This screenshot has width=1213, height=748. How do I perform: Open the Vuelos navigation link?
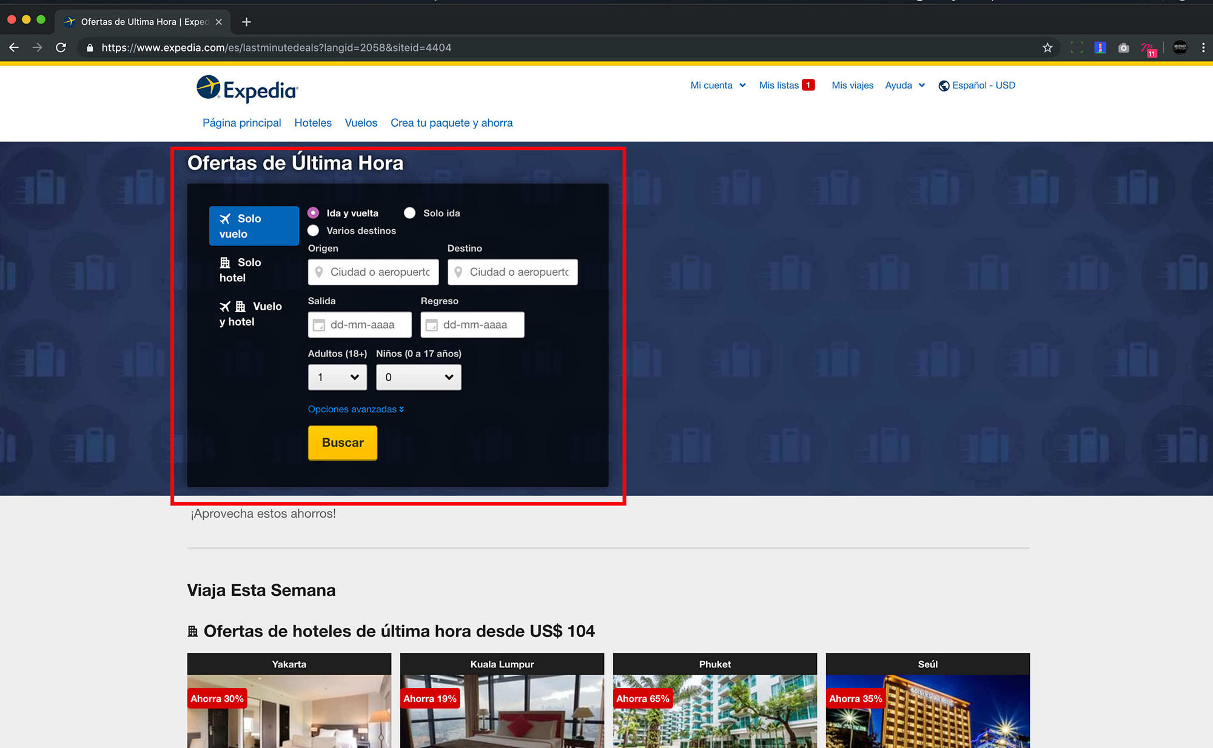pyautogui.click(x=361, y=122)
